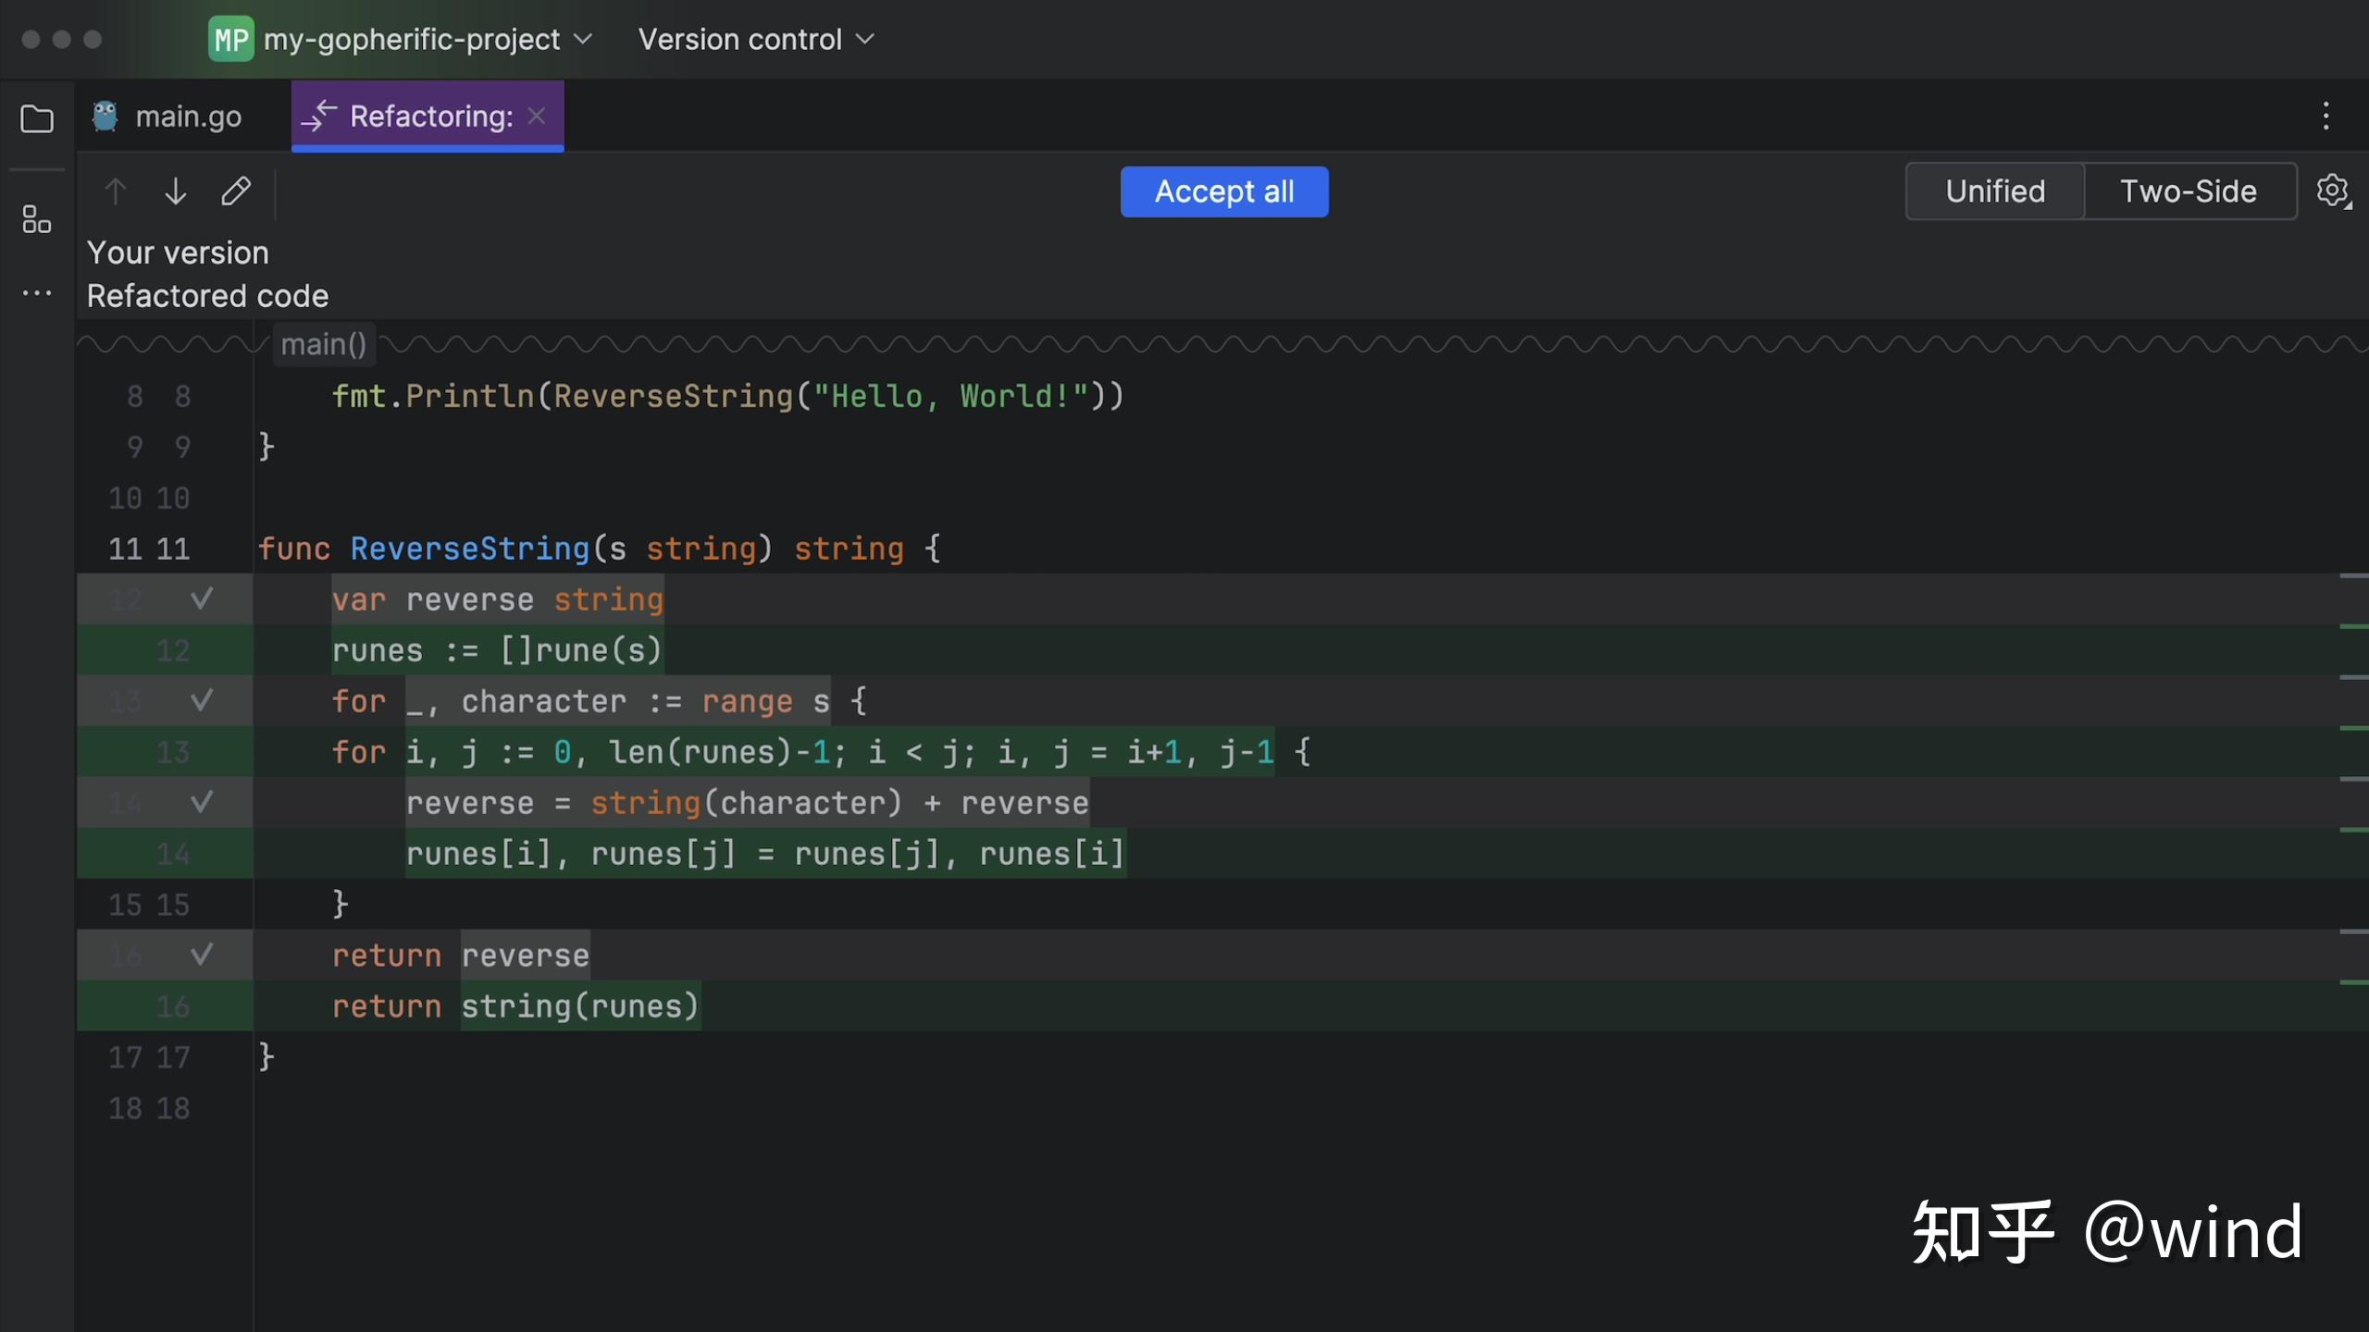Screen dimensions: 2369x1332
Task: Click the Go gopher icon on main.go tab
Action: pyautogui.click(x=104, y=115)
